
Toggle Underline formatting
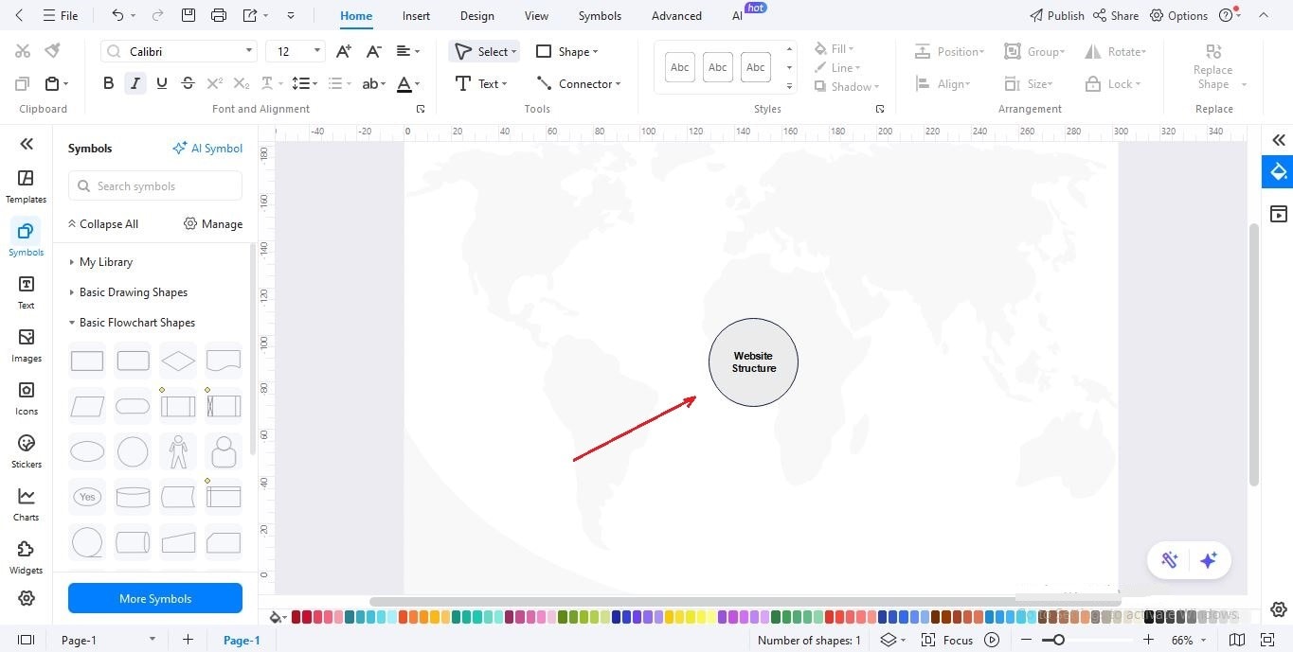pyautogui.click(x=162, y=83)
